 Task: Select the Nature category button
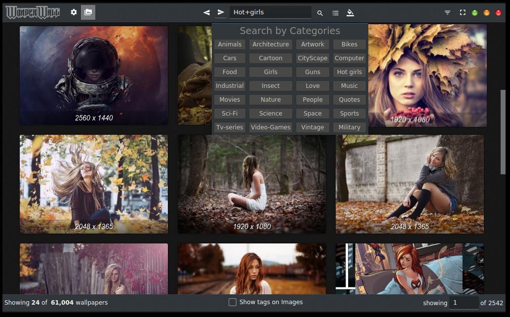(x=271, y=100)
